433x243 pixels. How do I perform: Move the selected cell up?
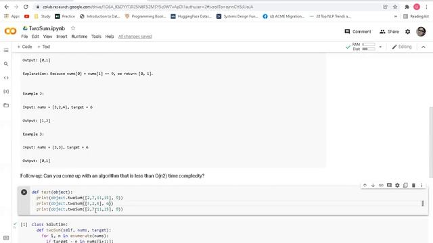[x=365, y=186]
